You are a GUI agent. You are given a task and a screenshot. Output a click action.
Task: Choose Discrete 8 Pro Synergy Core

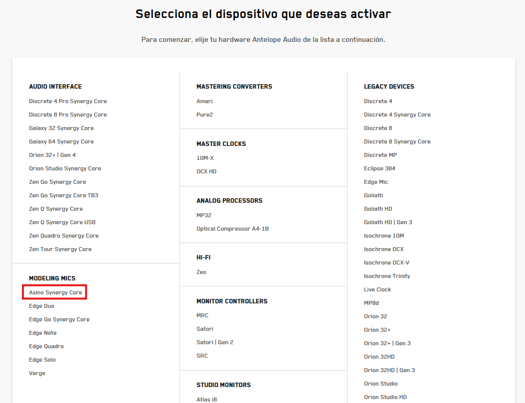pyautogui.click(x=68, y=115)
